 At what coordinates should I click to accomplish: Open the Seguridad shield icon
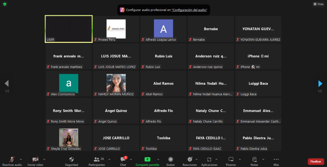click(72, 159)
